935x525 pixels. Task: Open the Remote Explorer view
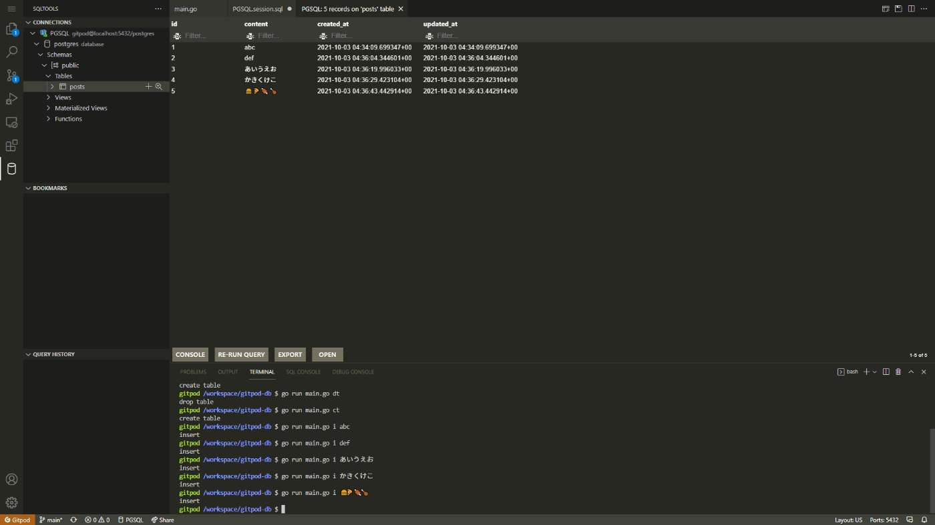[11, 122]
